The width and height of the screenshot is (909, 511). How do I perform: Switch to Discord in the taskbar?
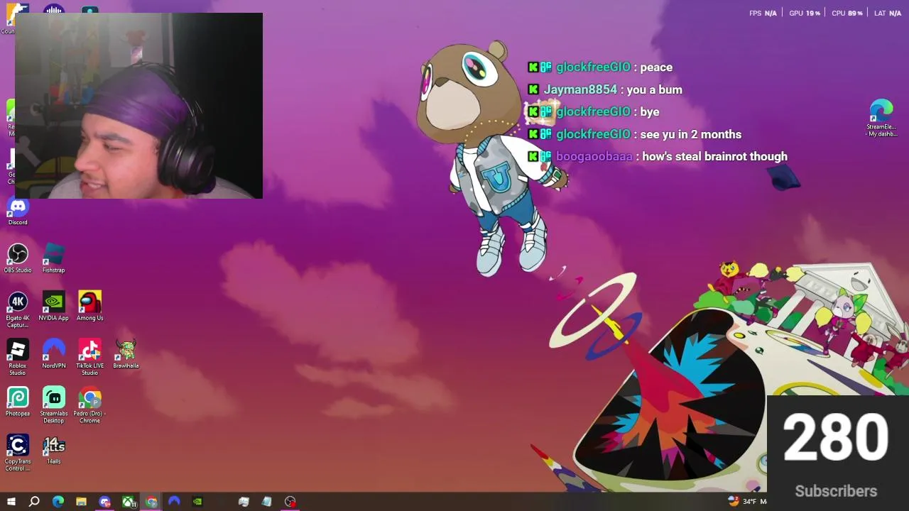[x=105, y=502]
